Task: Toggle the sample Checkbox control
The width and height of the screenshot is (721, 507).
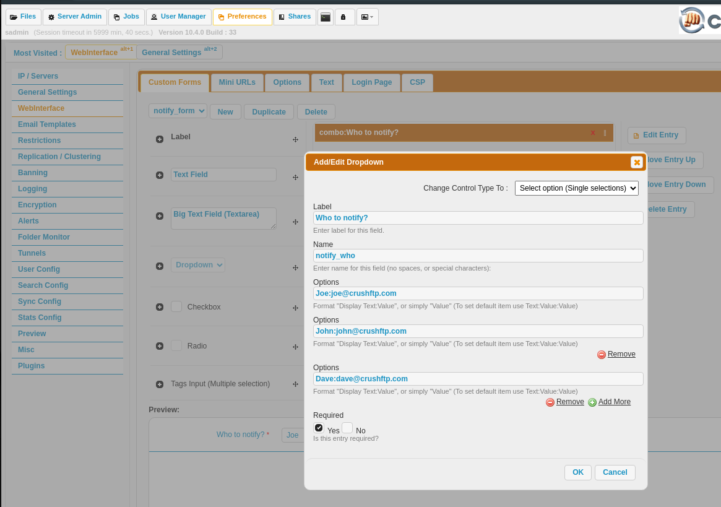Action: [176, 306]
